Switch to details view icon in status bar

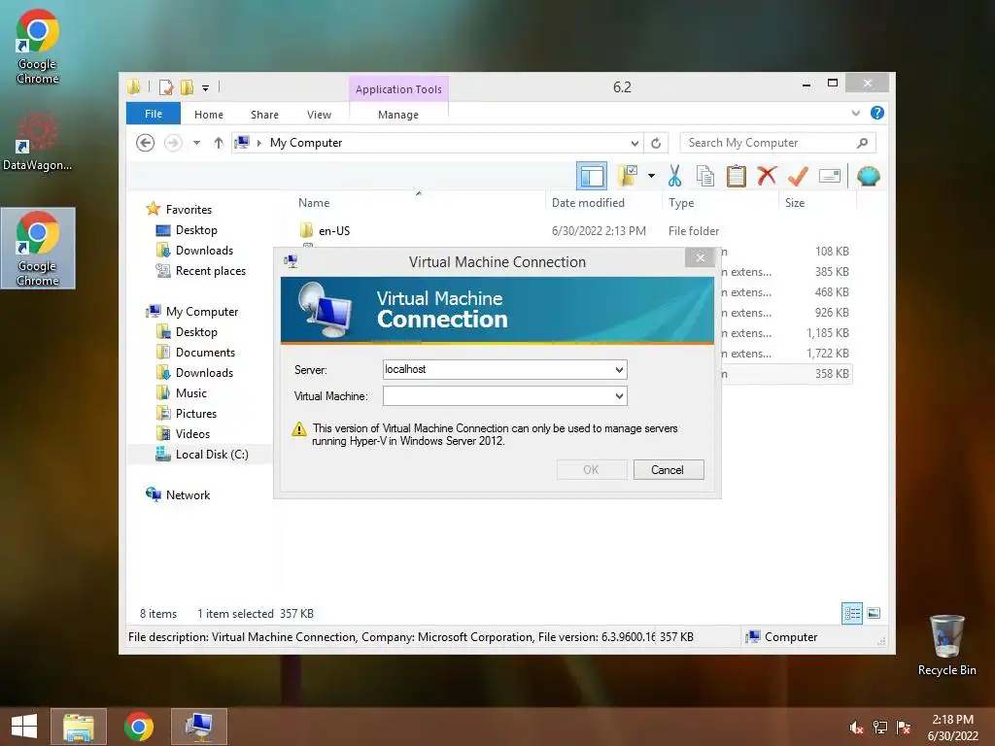[x=852, y=613]
